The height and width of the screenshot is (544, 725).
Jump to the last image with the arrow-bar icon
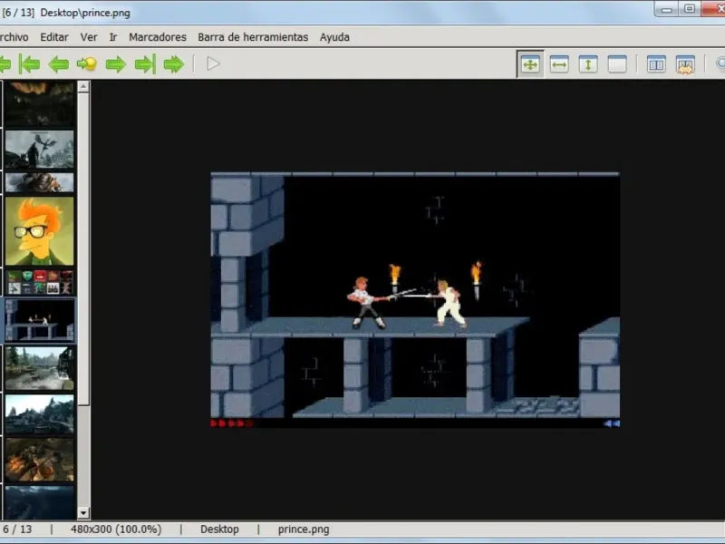pyautogui.click(x=145, y=63)
